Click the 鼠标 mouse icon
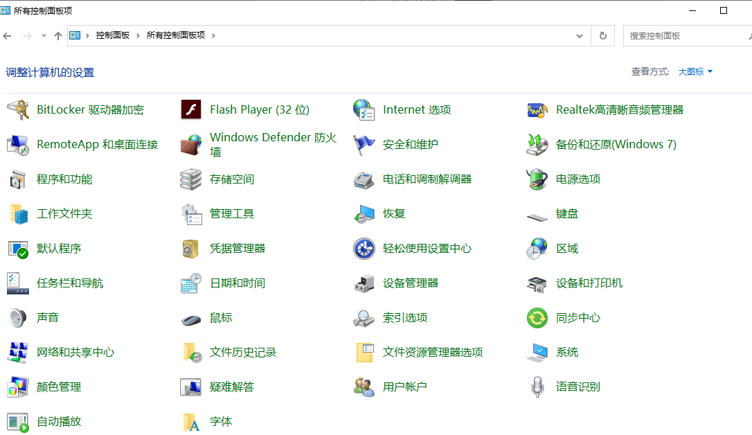Viewport: 752px width, 435px height. 191,319
